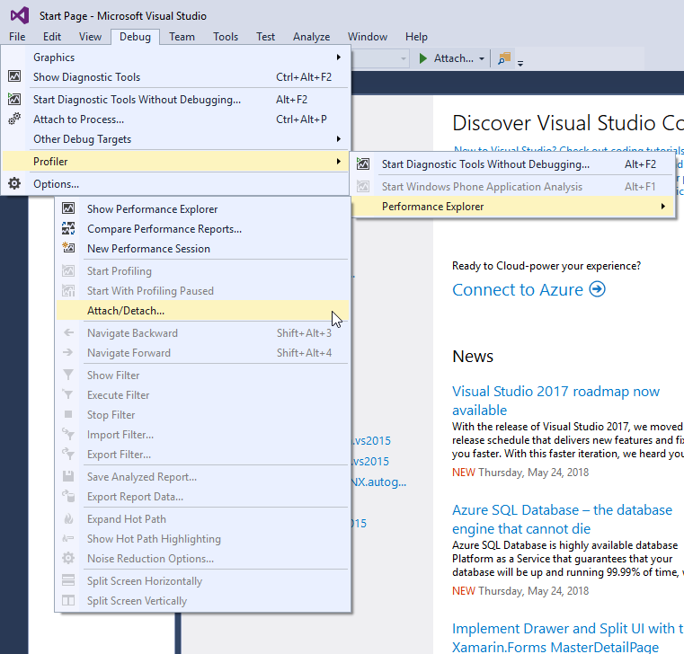684x654 pixels.
Task: Click Show Diagnostic Tools icon
Action: point(14,76)
